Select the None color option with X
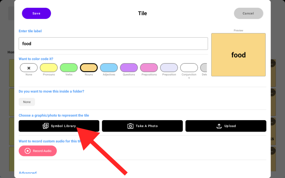 (29, 68)
